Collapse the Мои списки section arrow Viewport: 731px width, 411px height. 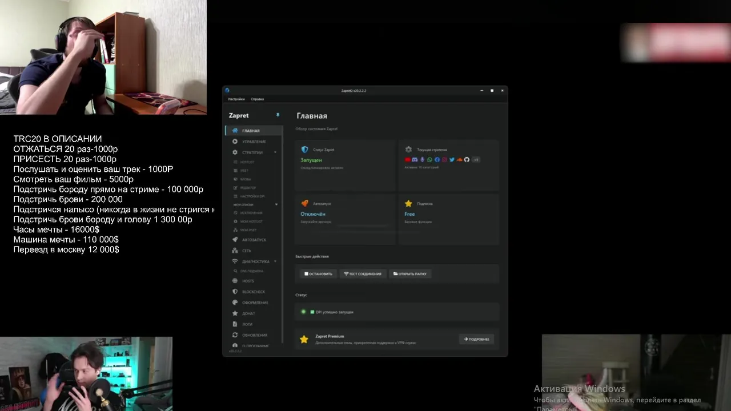(276, 204)
